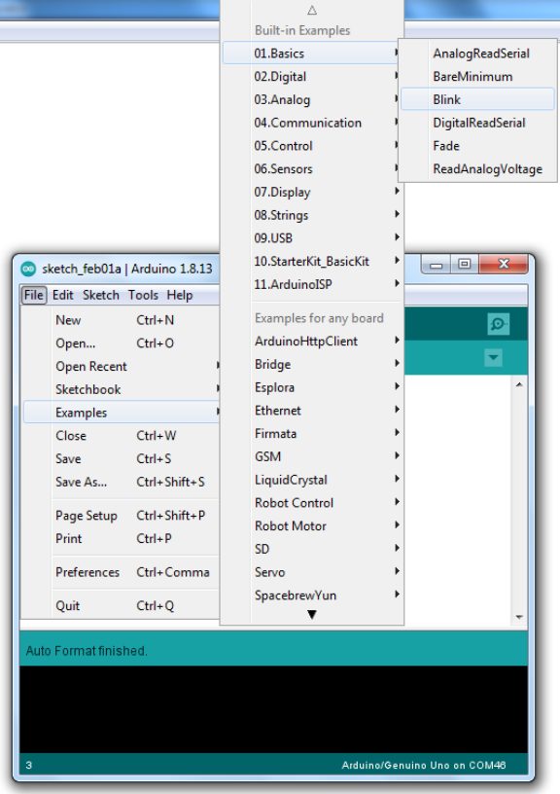Open the DigitalReadSerial example
560x794 pixels.
[x=477, y=123]
